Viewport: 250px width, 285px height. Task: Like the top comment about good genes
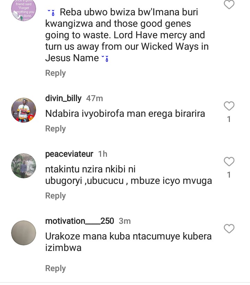[x=229, y=5]
